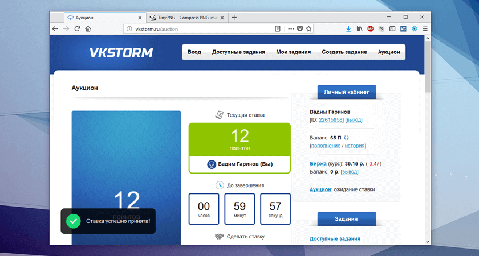Switch to the TinyPNG browser tab

click(187, 18)
